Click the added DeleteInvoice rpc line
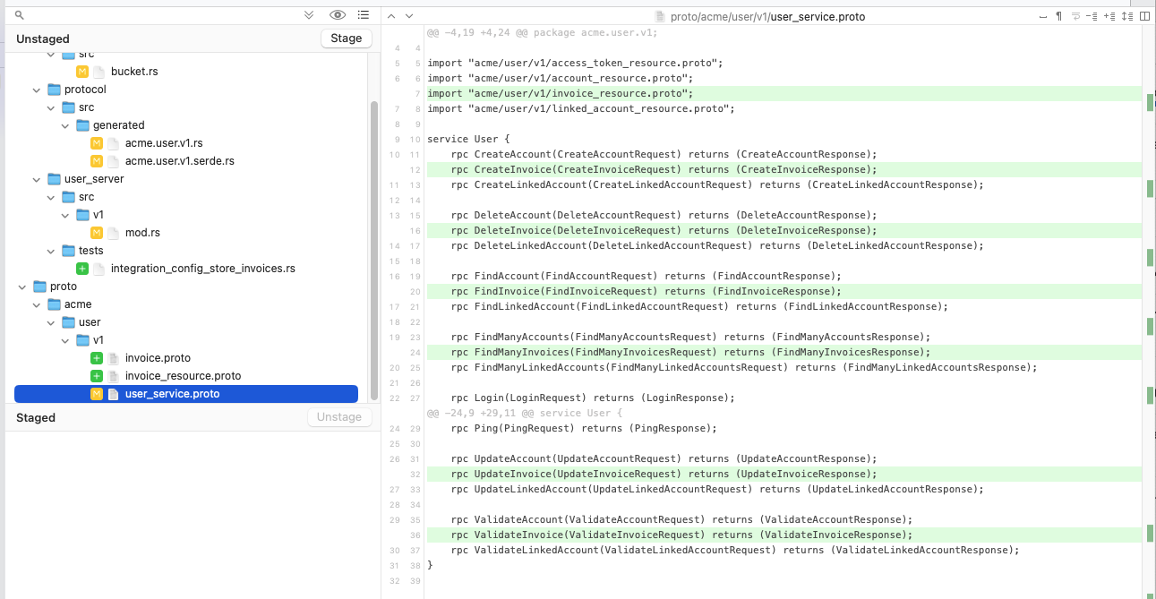Image resolution: width=1156 pixels, height=599 pixels. [x=784, y=230]
